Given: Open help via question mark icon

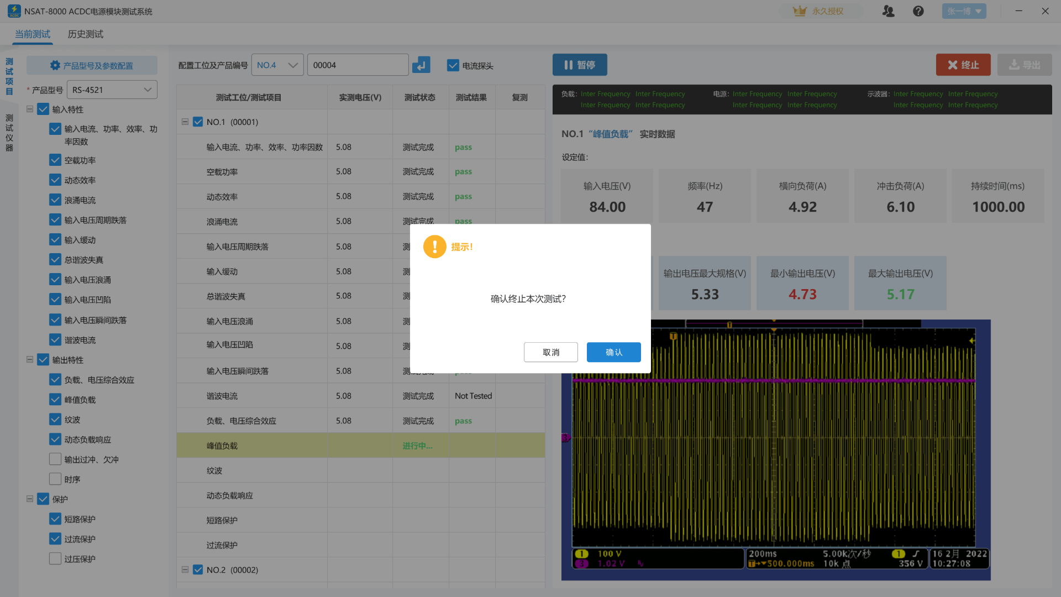Looking at the screenshot, I should (x=918, y=11).
